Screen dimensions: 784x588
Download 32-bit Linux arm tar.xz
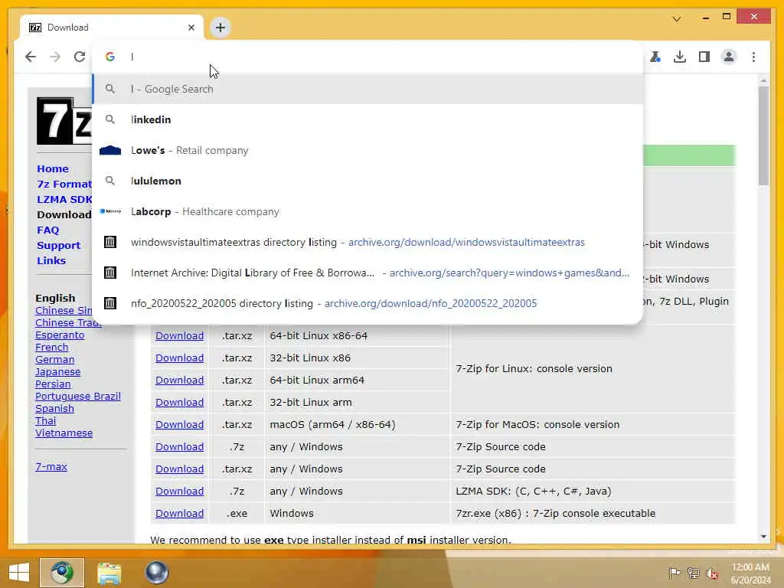coord(179,403)
